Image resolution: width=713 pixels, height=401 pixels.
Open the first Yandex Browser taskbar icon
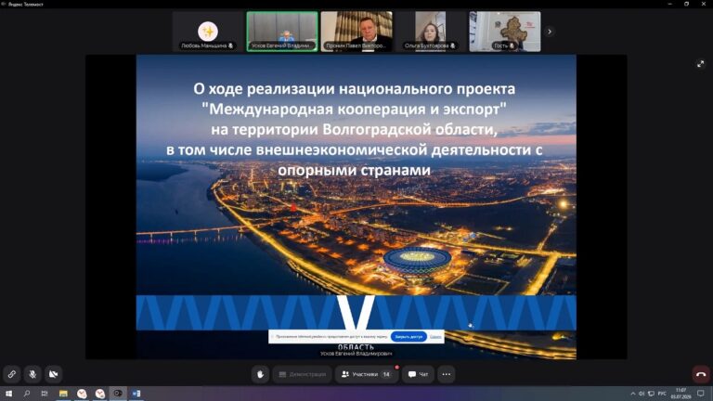82,394
